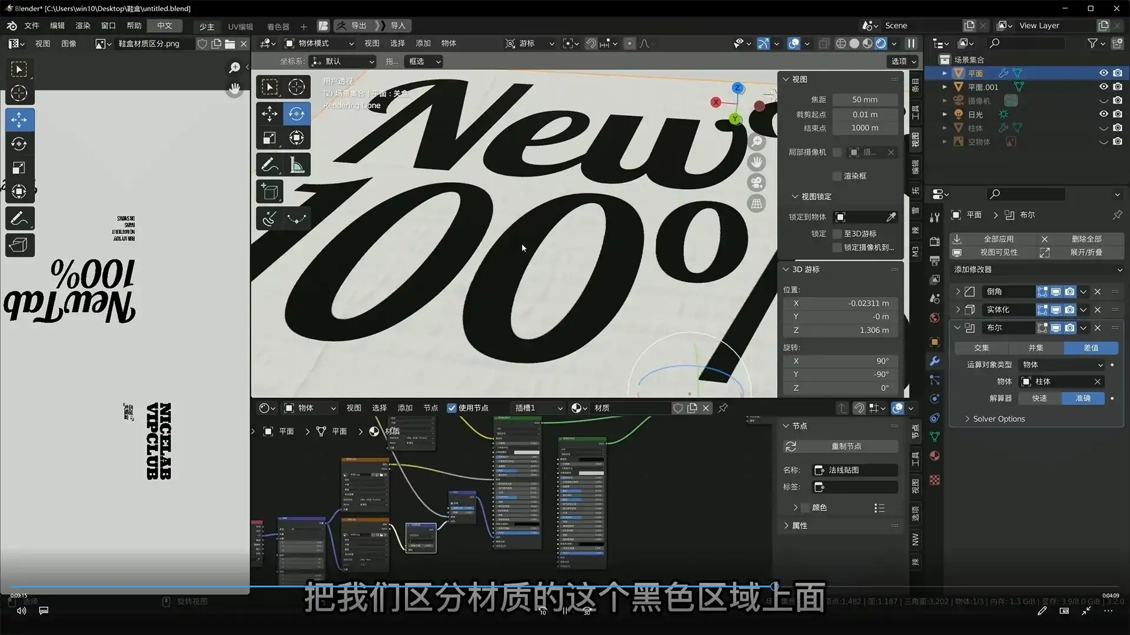Screen dimensions: 1130x635
Task: Enable the snapping magnet icon in header
Action: click(591, 44)
